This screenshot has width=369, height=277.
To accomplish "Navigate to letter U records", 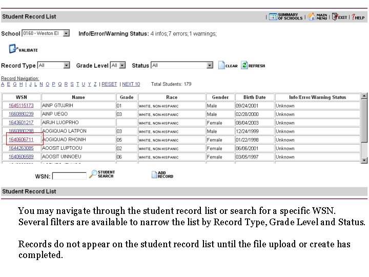I will [84, 84].
